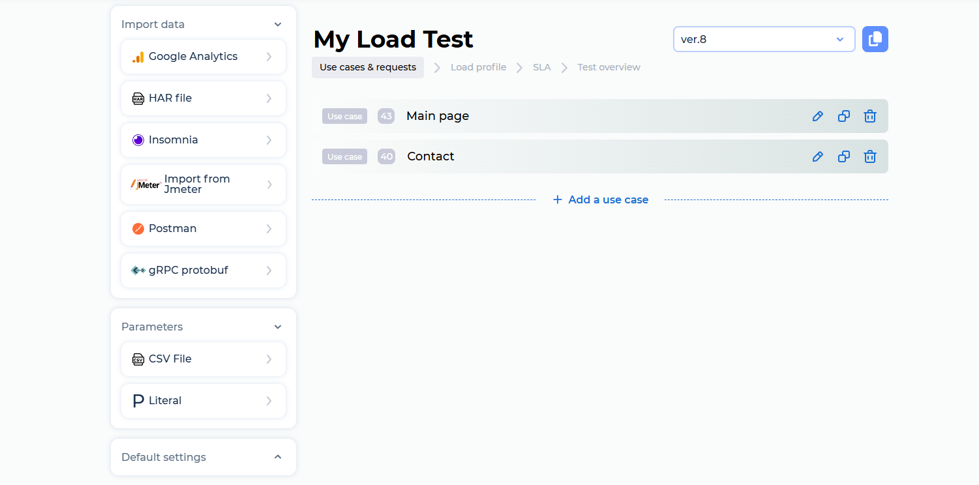The width and height of the screenshot is (979, 485).
Task: Edit the Main page use case
Action: click(817, 115)
